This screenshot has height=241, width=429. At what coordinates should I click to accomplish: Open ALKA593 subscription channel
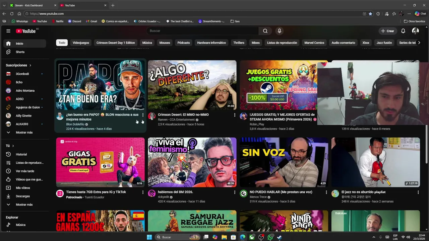tap(25, 124)
